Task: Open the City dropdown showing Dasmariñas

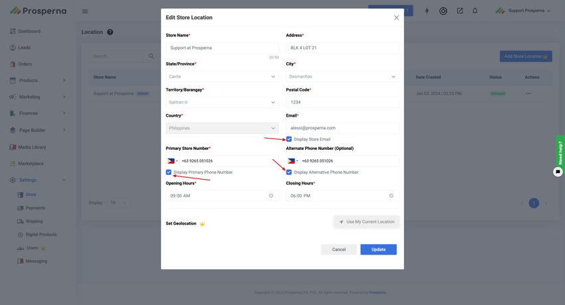Action: (342, 76)
